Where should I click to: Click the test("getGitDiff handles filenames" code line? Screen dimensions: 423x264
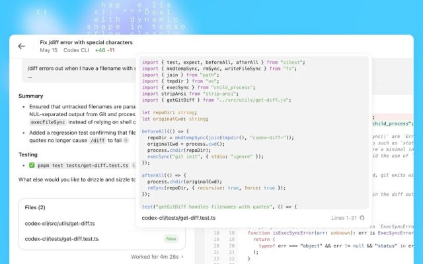[219, 207]
